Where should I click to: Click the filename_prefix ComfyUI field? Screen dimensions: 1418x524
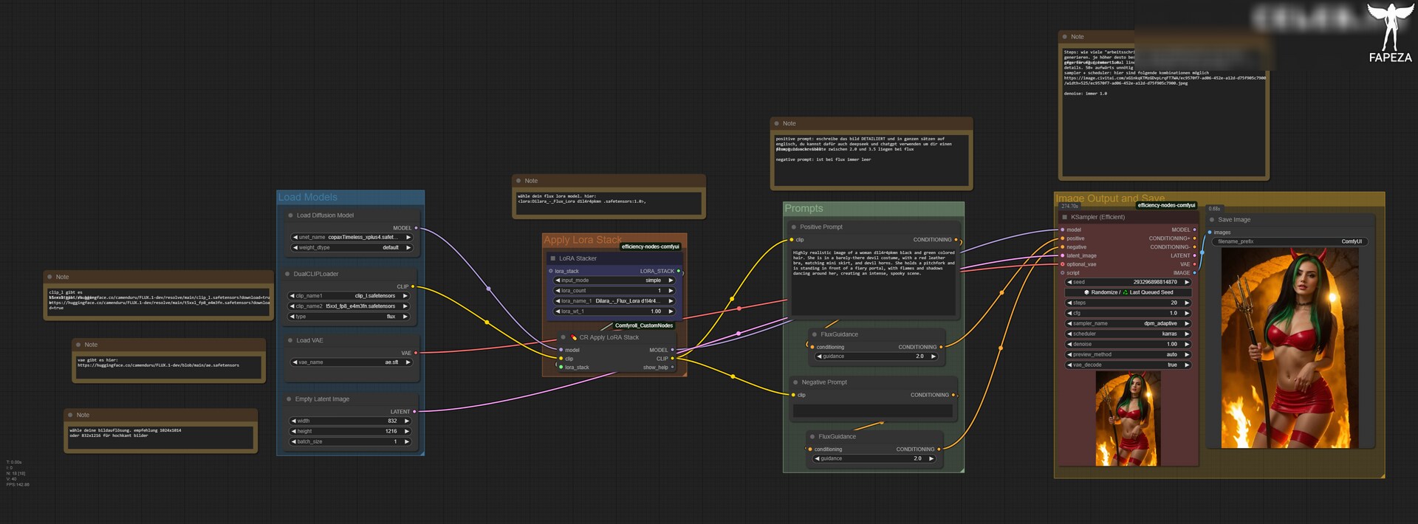point(1290,241)
